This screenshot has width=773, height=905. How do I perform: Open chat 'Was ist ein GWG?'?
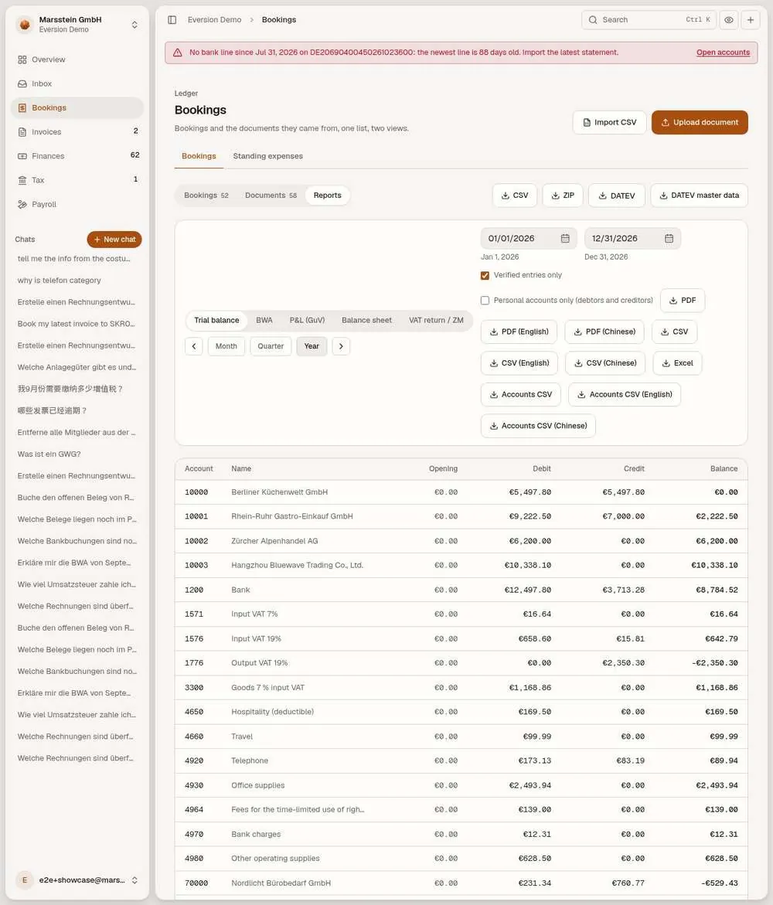point(77,454)
